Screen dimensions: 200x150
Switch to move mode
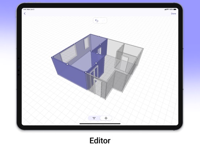[x=106, y=118]
